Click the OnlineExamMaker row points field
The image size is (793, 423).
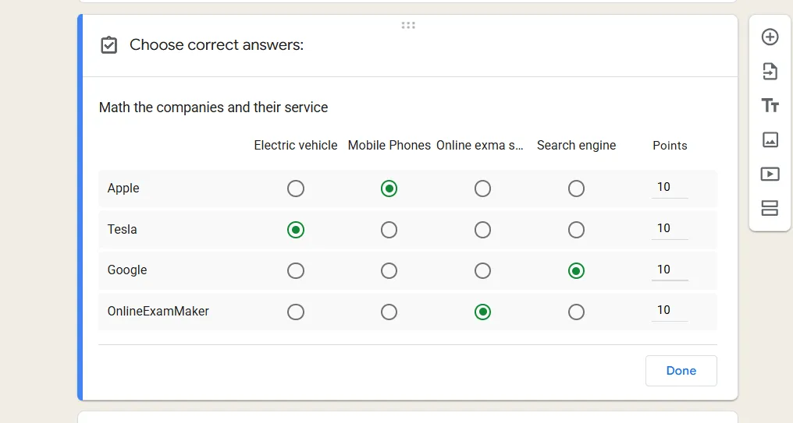(670, 310)
